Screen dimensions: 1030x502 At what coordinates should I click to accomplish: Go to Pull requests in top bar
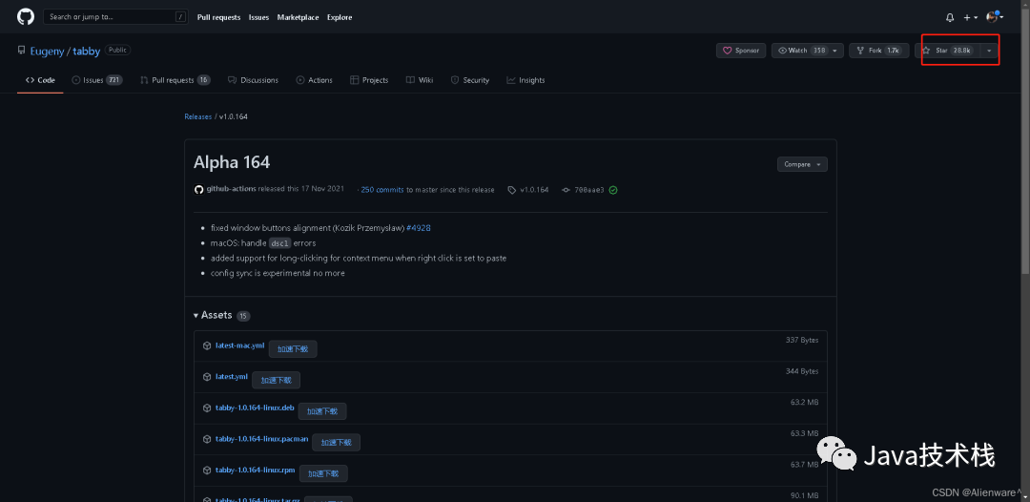218,17
